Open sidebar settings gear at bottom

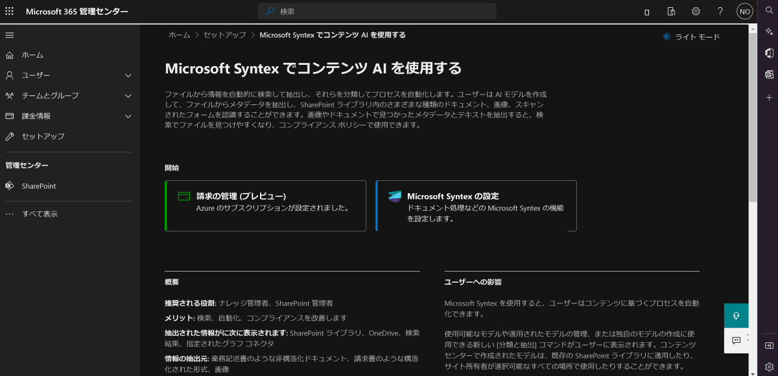point(770,366)
